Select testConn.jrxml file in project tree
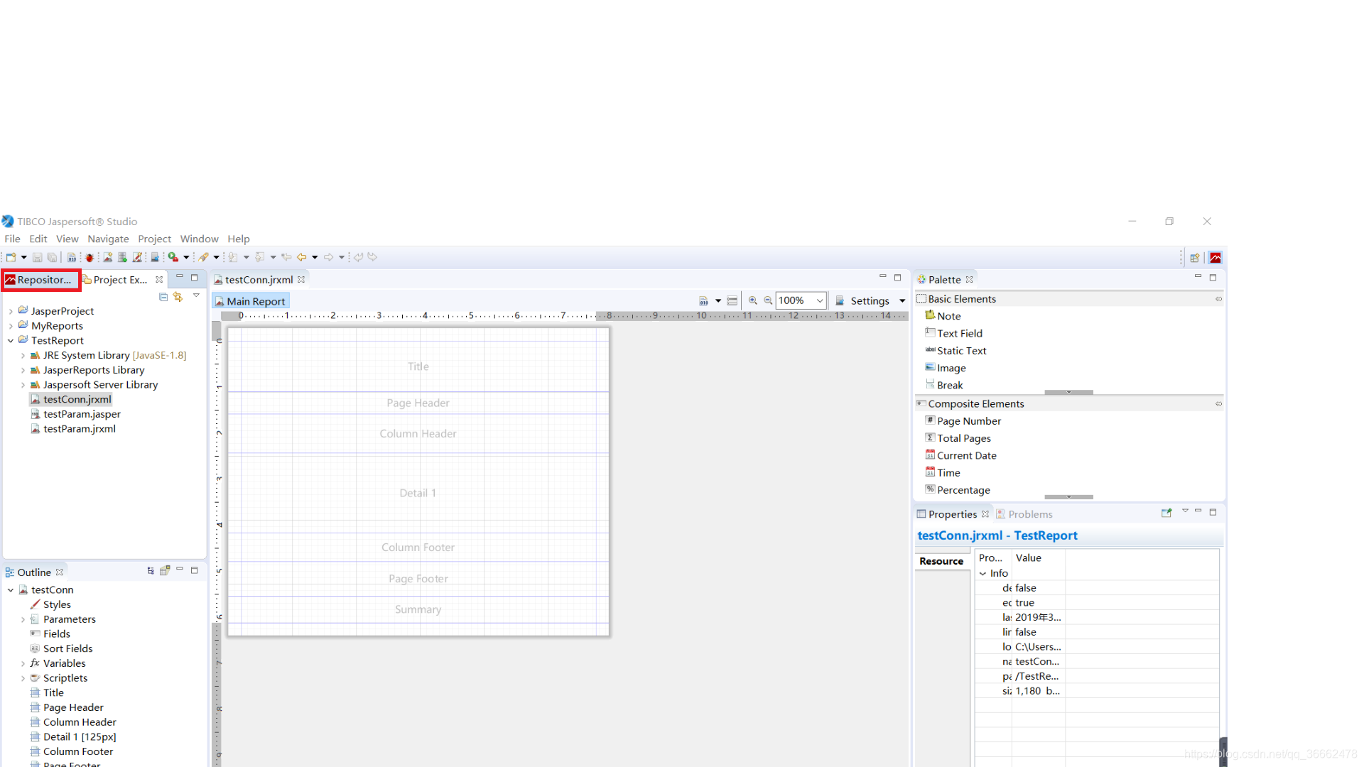 [x=77, y=398]
